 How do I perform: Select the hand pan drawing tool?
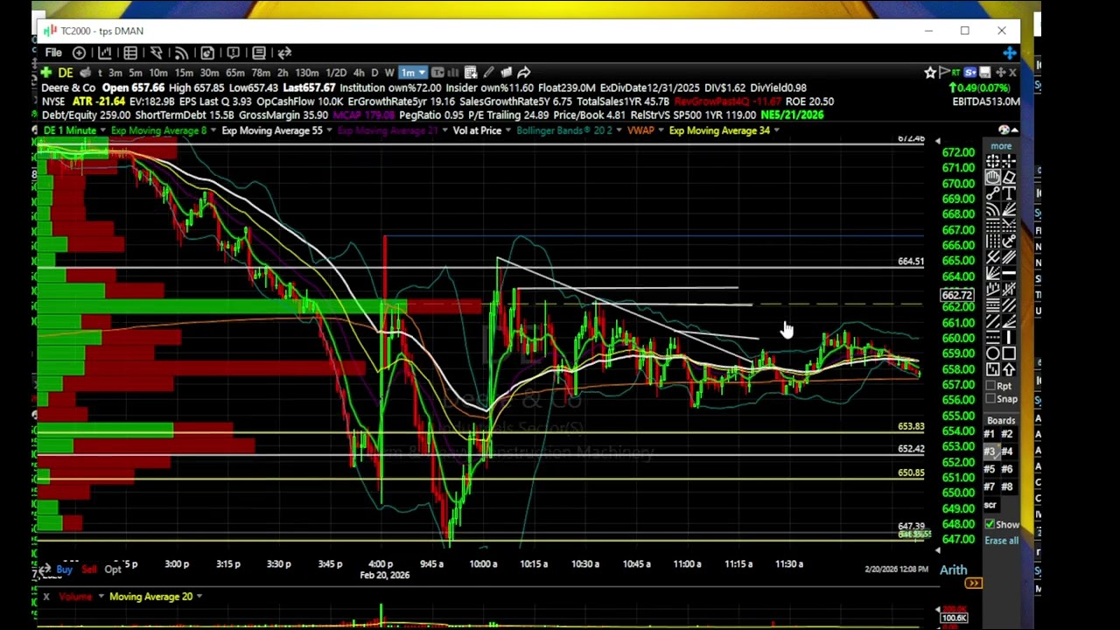tap(993, 177)
